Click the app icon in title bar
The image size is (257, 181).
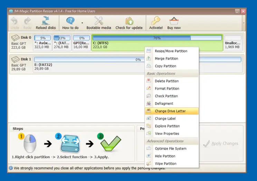coord(11,11)
